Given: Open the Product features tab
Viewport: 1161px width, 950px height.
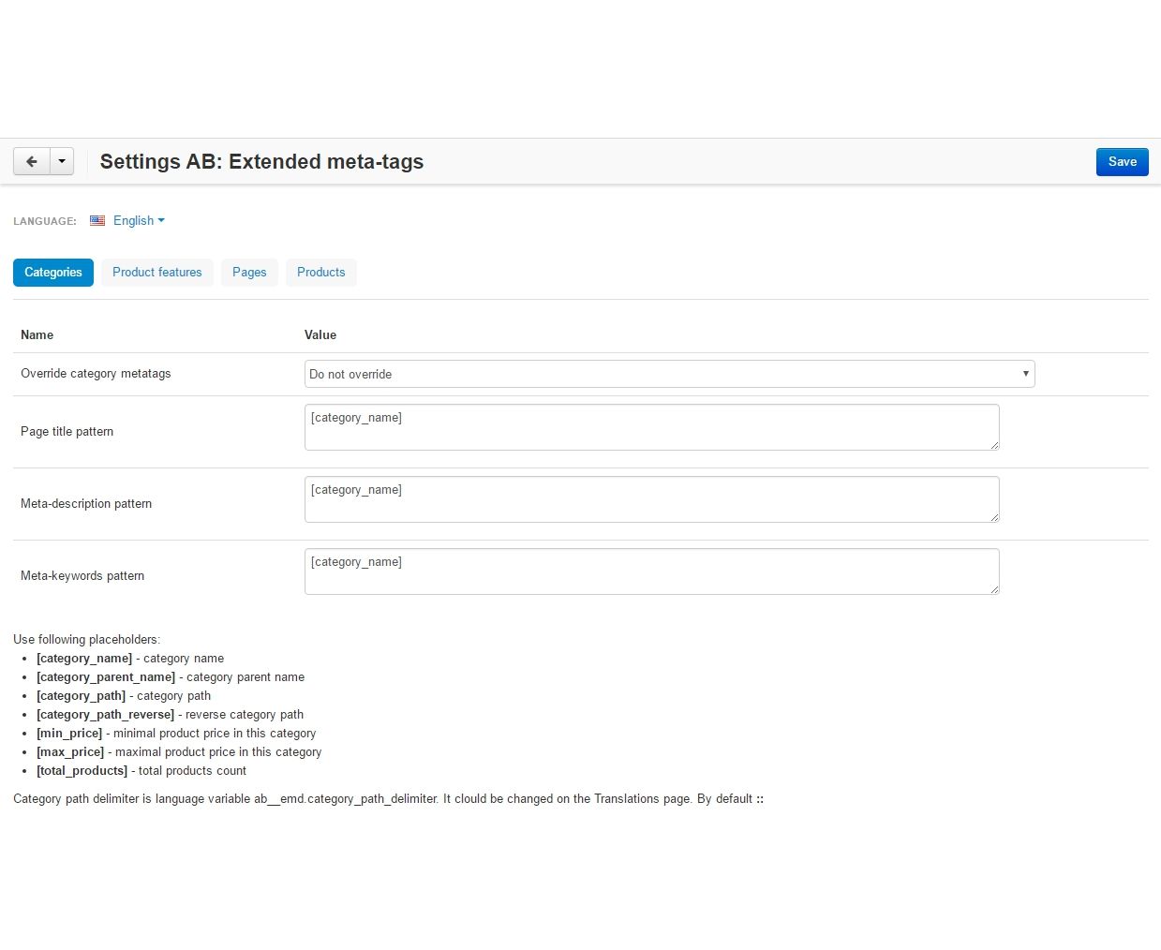Looking at the screenshot, I should (x=157, y=273).
